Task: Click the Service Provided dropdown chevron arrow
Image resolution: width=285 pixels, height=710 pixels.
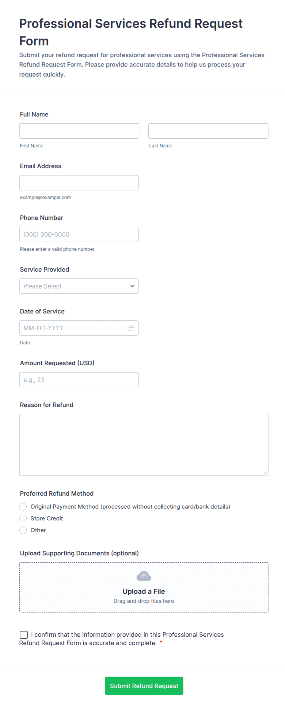Action: pos(132,286)
